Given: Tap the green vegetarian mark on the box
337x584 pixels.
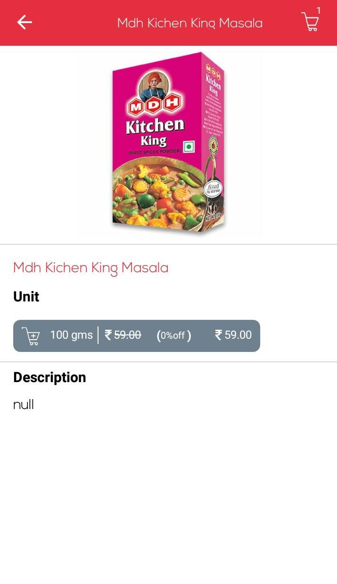Looking at the screenshot, I should point(189,147).
